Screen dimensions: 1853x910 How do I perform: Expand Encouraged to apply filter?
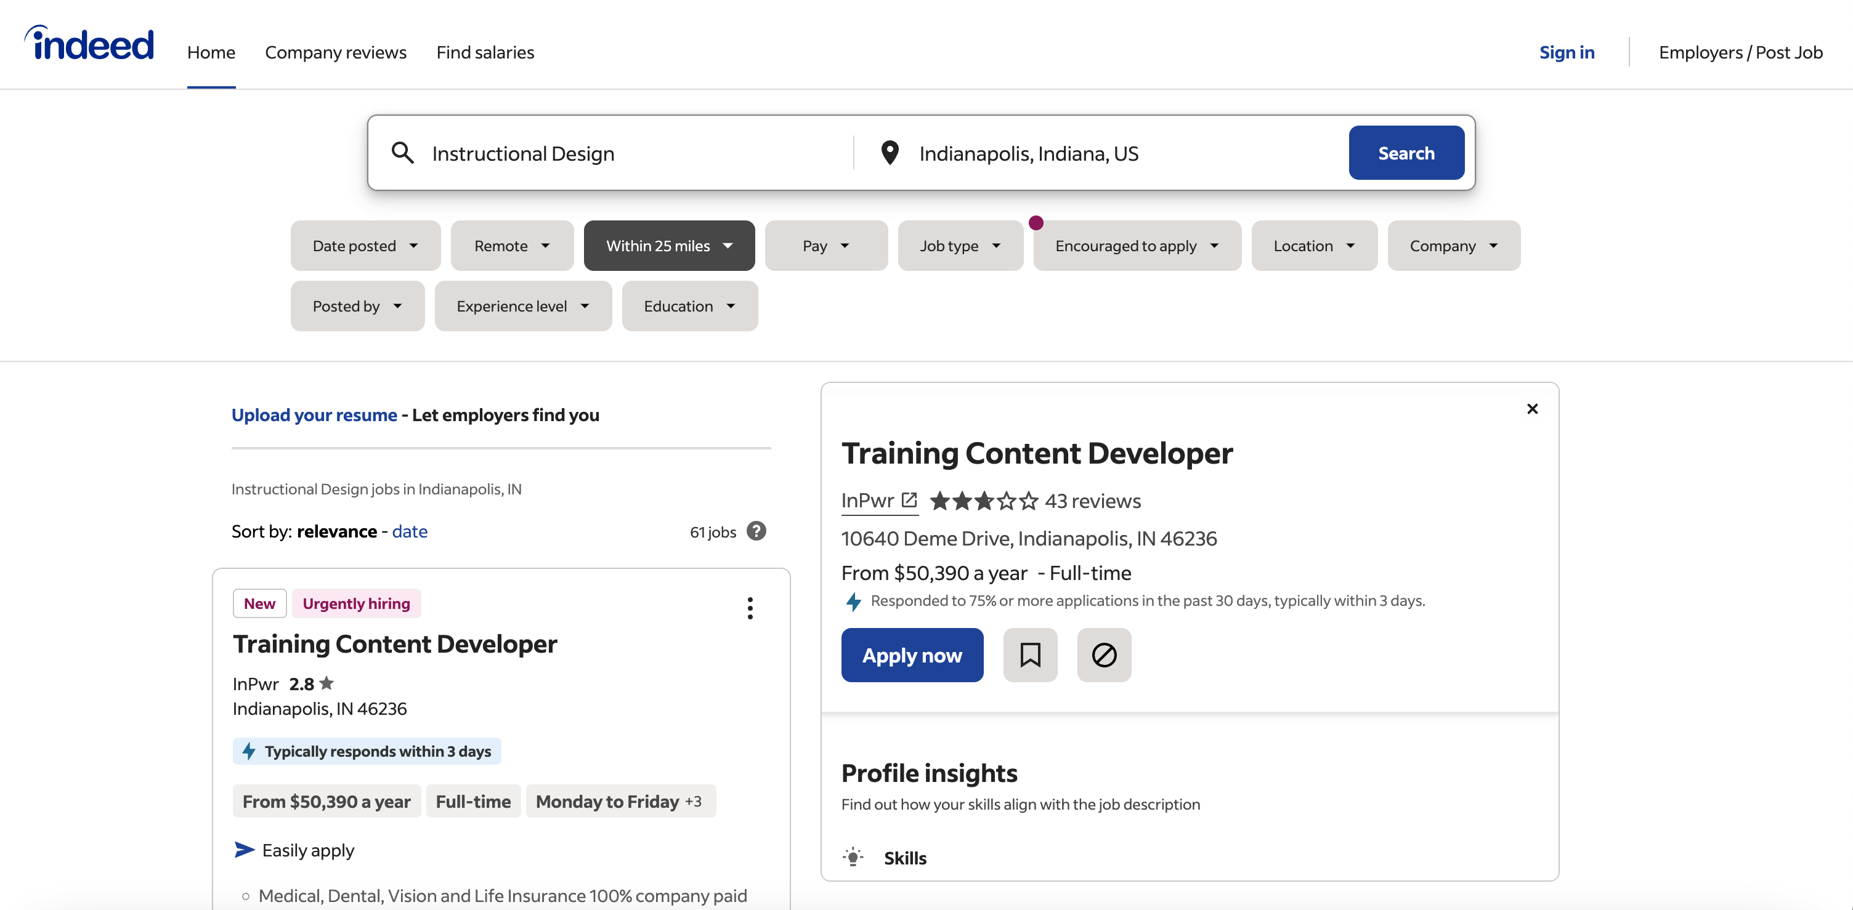[1137, 246]
